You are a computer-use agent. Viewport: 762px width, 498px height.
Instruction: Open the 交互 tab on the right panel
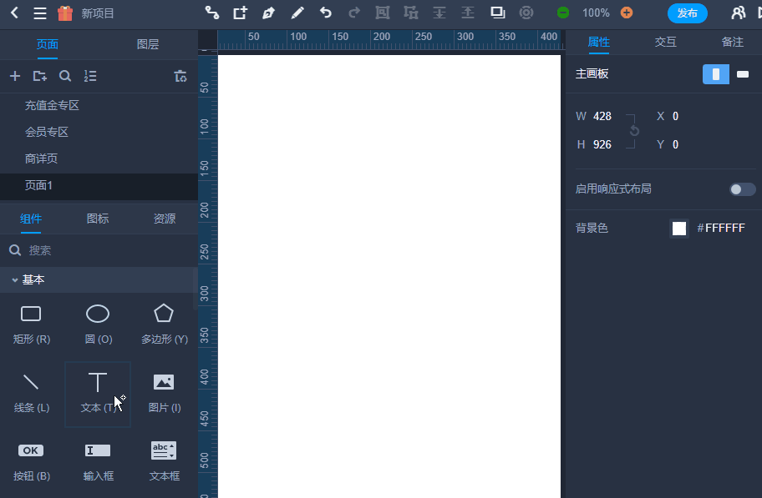(666, 42)
